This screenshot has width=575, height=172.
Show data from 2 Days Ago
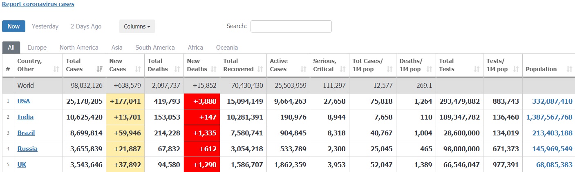[86, 26]
